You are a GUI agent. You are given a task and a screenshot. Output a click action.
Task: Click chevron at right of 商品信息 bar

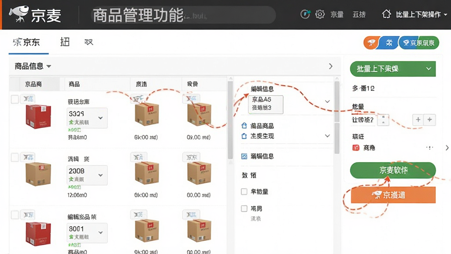[x=330, y=66]
